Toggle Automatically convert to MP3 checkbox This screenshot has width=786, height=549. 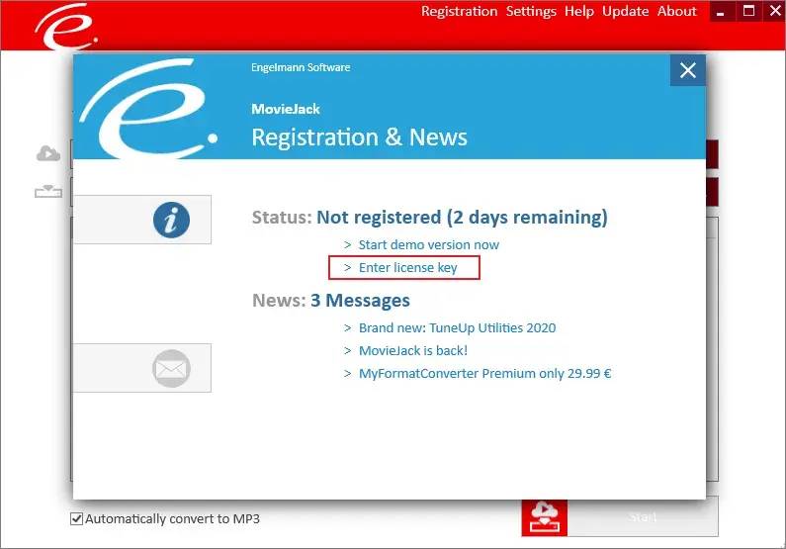pos(76,518)
